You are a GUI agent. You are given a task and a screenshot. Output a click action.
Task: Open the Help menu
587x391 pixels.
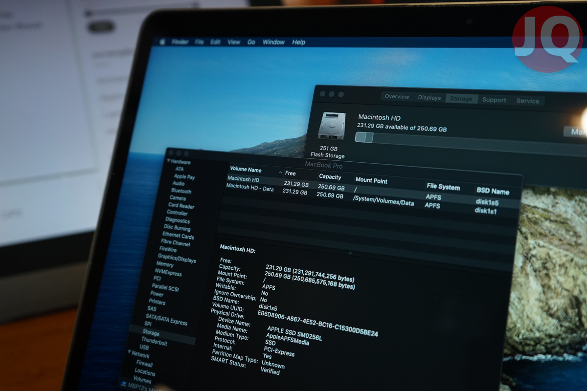pos(298,42)
